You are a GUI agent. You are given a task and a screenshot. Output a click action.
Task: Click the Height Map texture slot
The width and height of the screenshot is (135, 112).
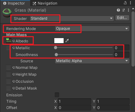[x=9, y=74]
